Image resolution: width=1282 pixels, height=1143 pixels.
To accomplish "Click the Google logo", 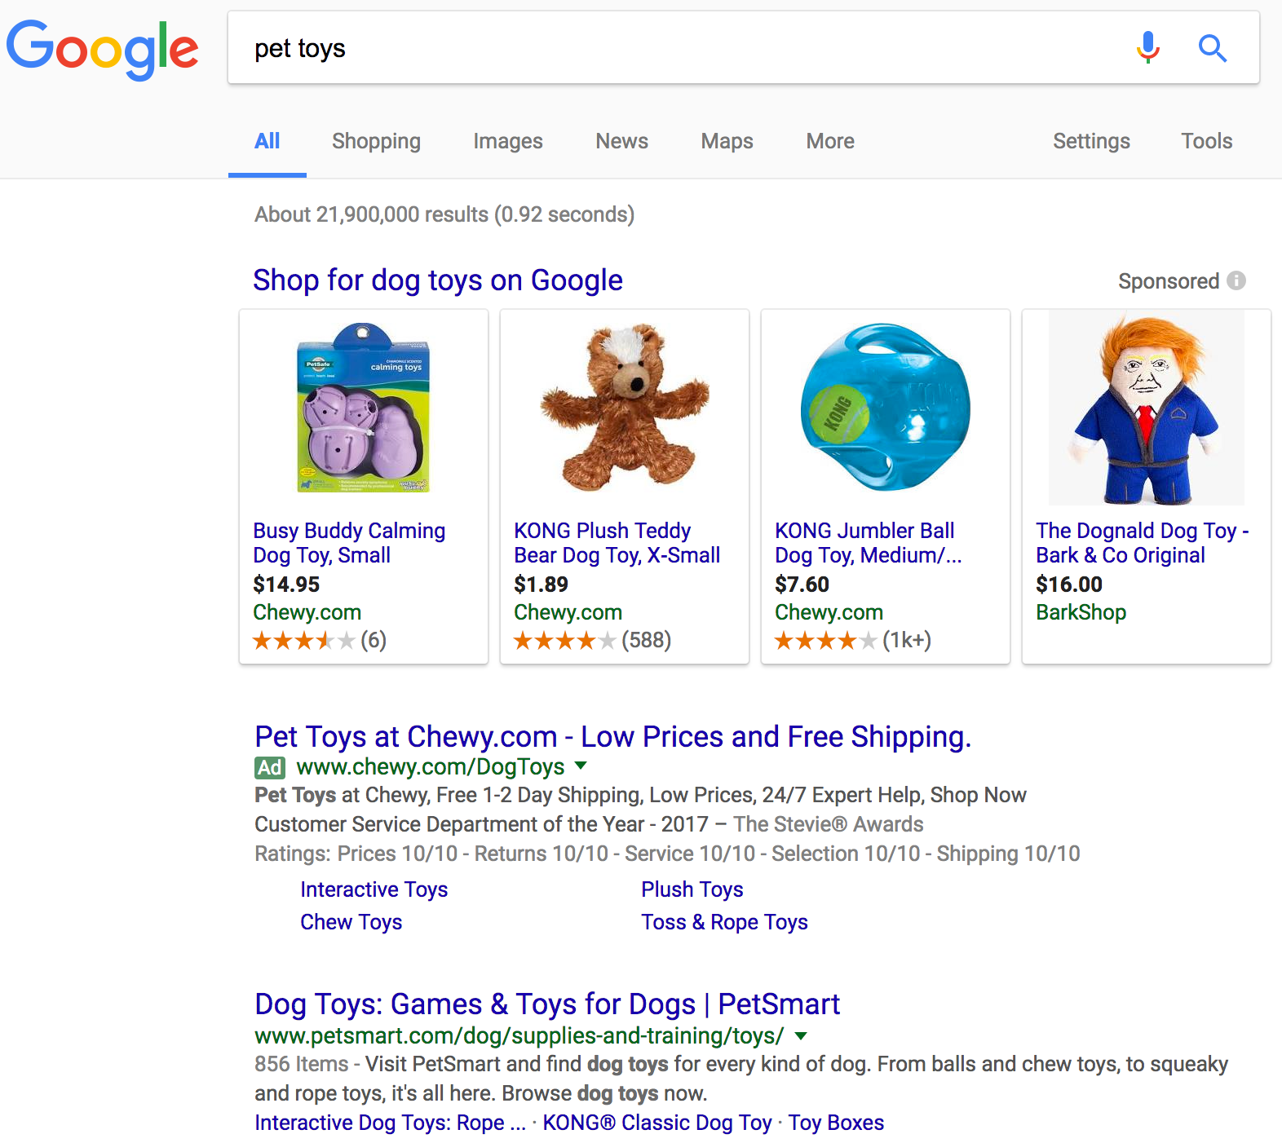I will [x=103, y=49].
